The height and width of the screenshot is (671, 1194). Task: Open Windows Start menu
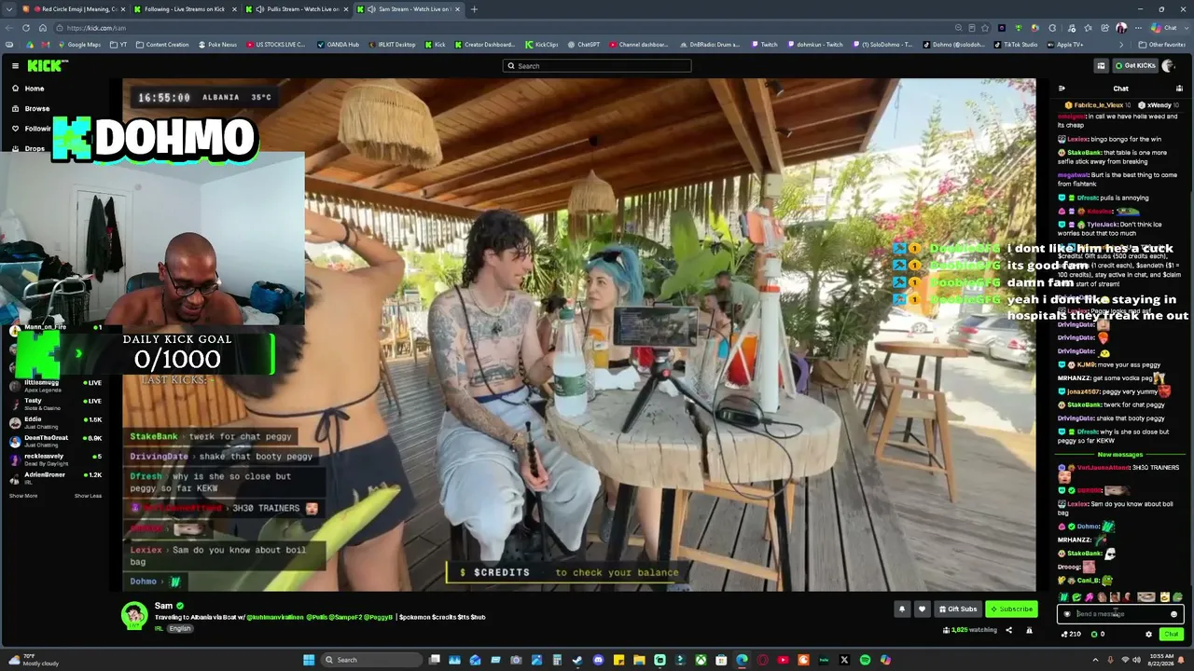pos(309,660)
